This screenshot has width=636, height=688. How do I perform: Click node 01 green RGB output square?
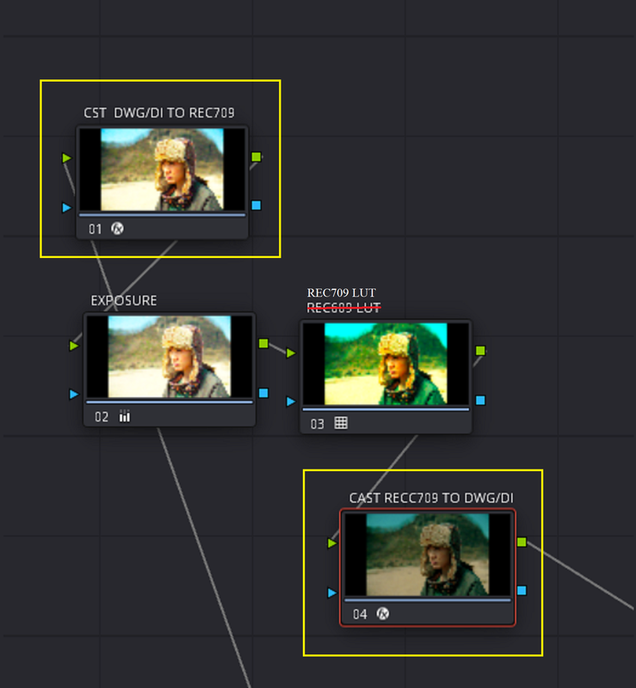[x=256, y=157]
